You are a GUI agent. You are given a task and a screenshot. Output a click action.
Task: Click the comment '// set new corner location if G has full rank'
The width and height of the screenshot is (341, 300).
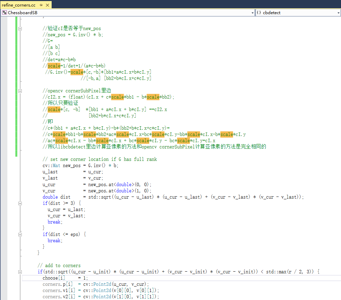point(99,159)
